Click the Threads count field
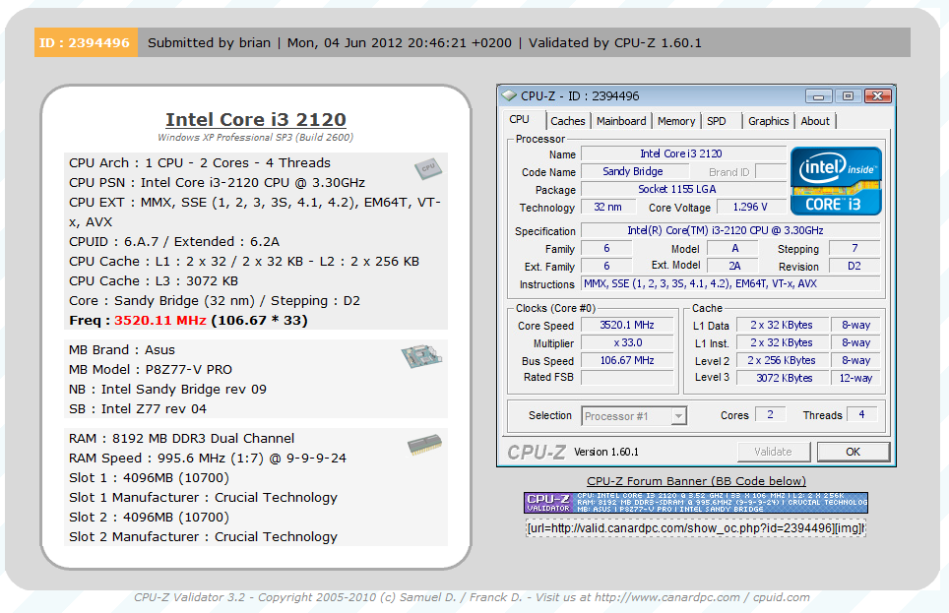 tap(861, 414)
